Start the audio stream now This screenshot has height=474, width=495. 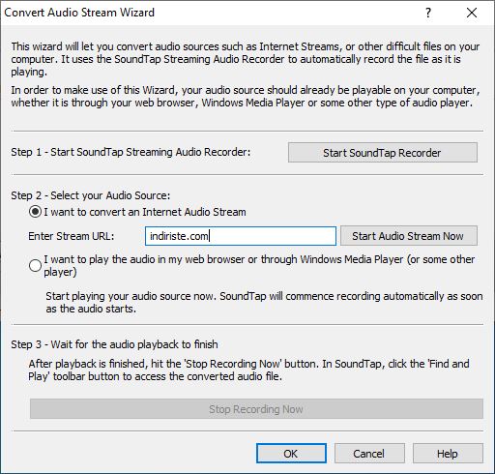[409, 236]
